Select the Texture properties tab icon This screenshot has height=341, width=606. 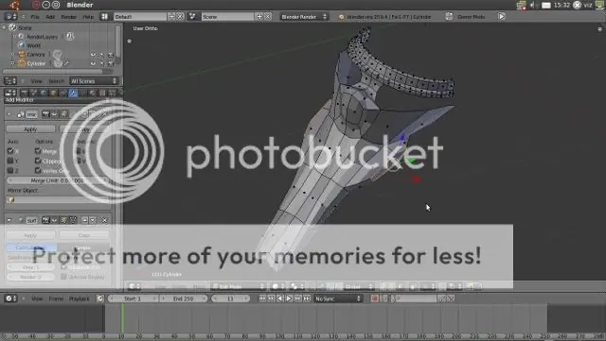(102, 93)
